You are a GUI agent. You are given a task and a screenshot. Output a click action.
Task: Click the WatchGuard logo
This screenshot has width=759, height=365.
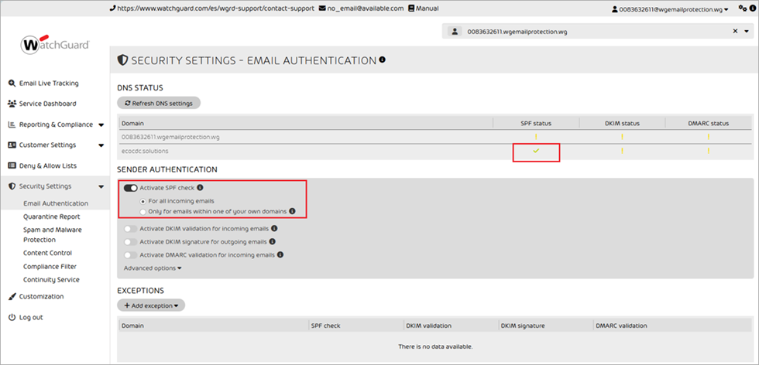(55, 45)
